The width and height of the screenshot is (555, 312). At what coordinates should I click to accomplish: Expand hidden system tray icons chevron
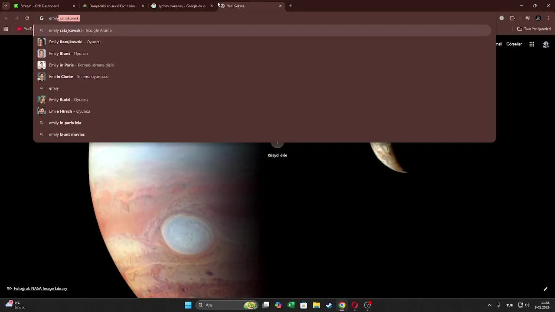(489, 305)
